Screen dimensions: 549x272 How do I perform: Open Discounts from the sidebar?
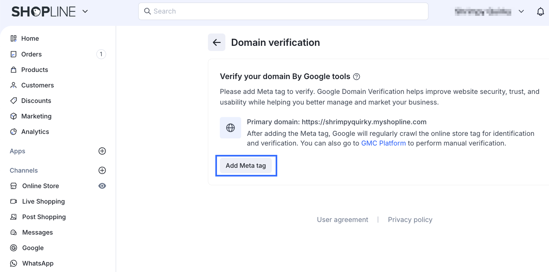(36, 101)
